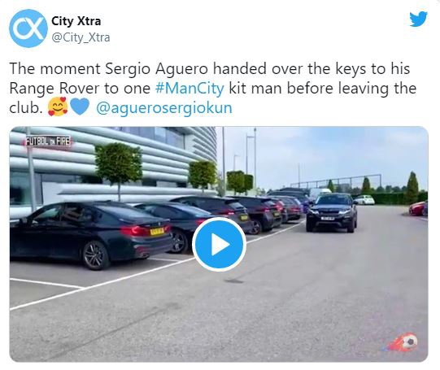
Task: Play the embedded tweet video
Action: click(x=219, y=244)
